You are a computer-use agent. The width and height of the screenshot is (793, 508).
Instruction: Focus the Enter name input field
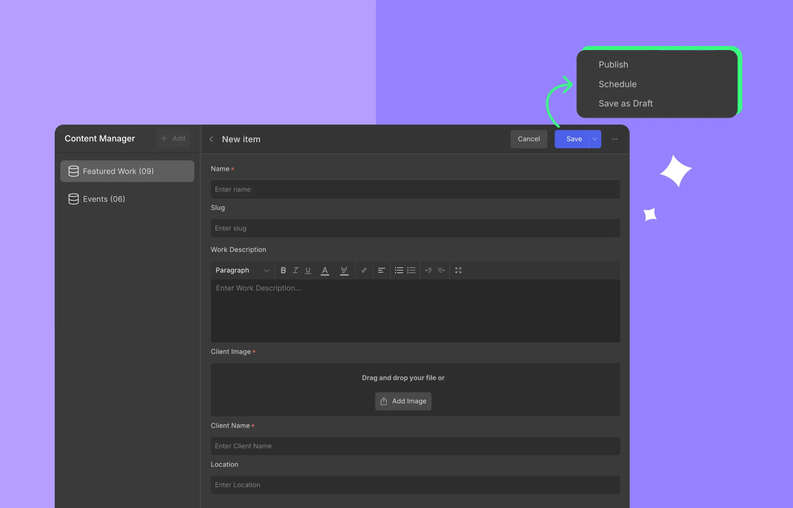[415, 189]
